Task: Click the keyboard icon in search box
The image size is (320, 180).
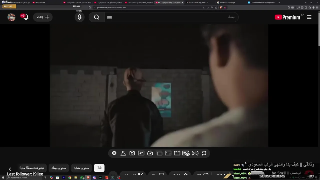Action: pyautogui.click(x=109, y=17)
